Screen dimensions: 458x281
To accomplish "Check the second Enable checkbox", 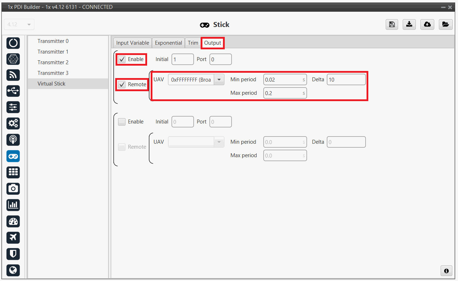I will [x=122, y=122].
